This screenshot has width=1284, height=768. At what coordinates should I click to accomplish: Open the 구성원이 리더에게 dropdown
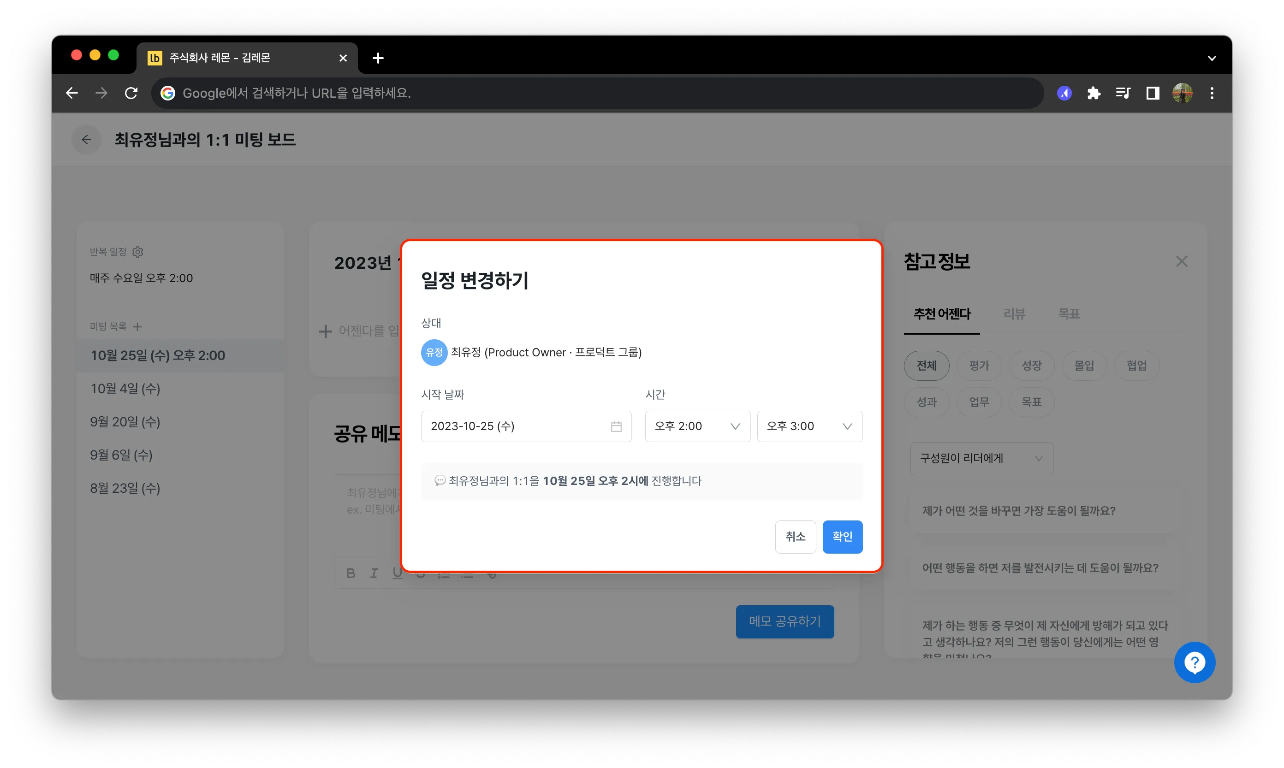tap(981, 459)
